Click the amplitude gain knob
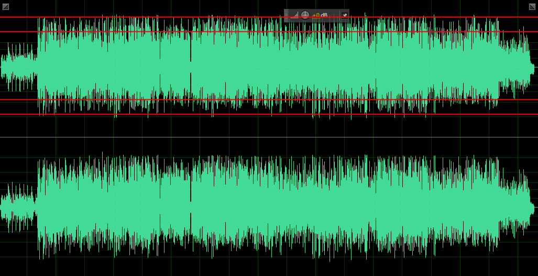This screenshot has width=538, height=276. [x=305, y=15]
